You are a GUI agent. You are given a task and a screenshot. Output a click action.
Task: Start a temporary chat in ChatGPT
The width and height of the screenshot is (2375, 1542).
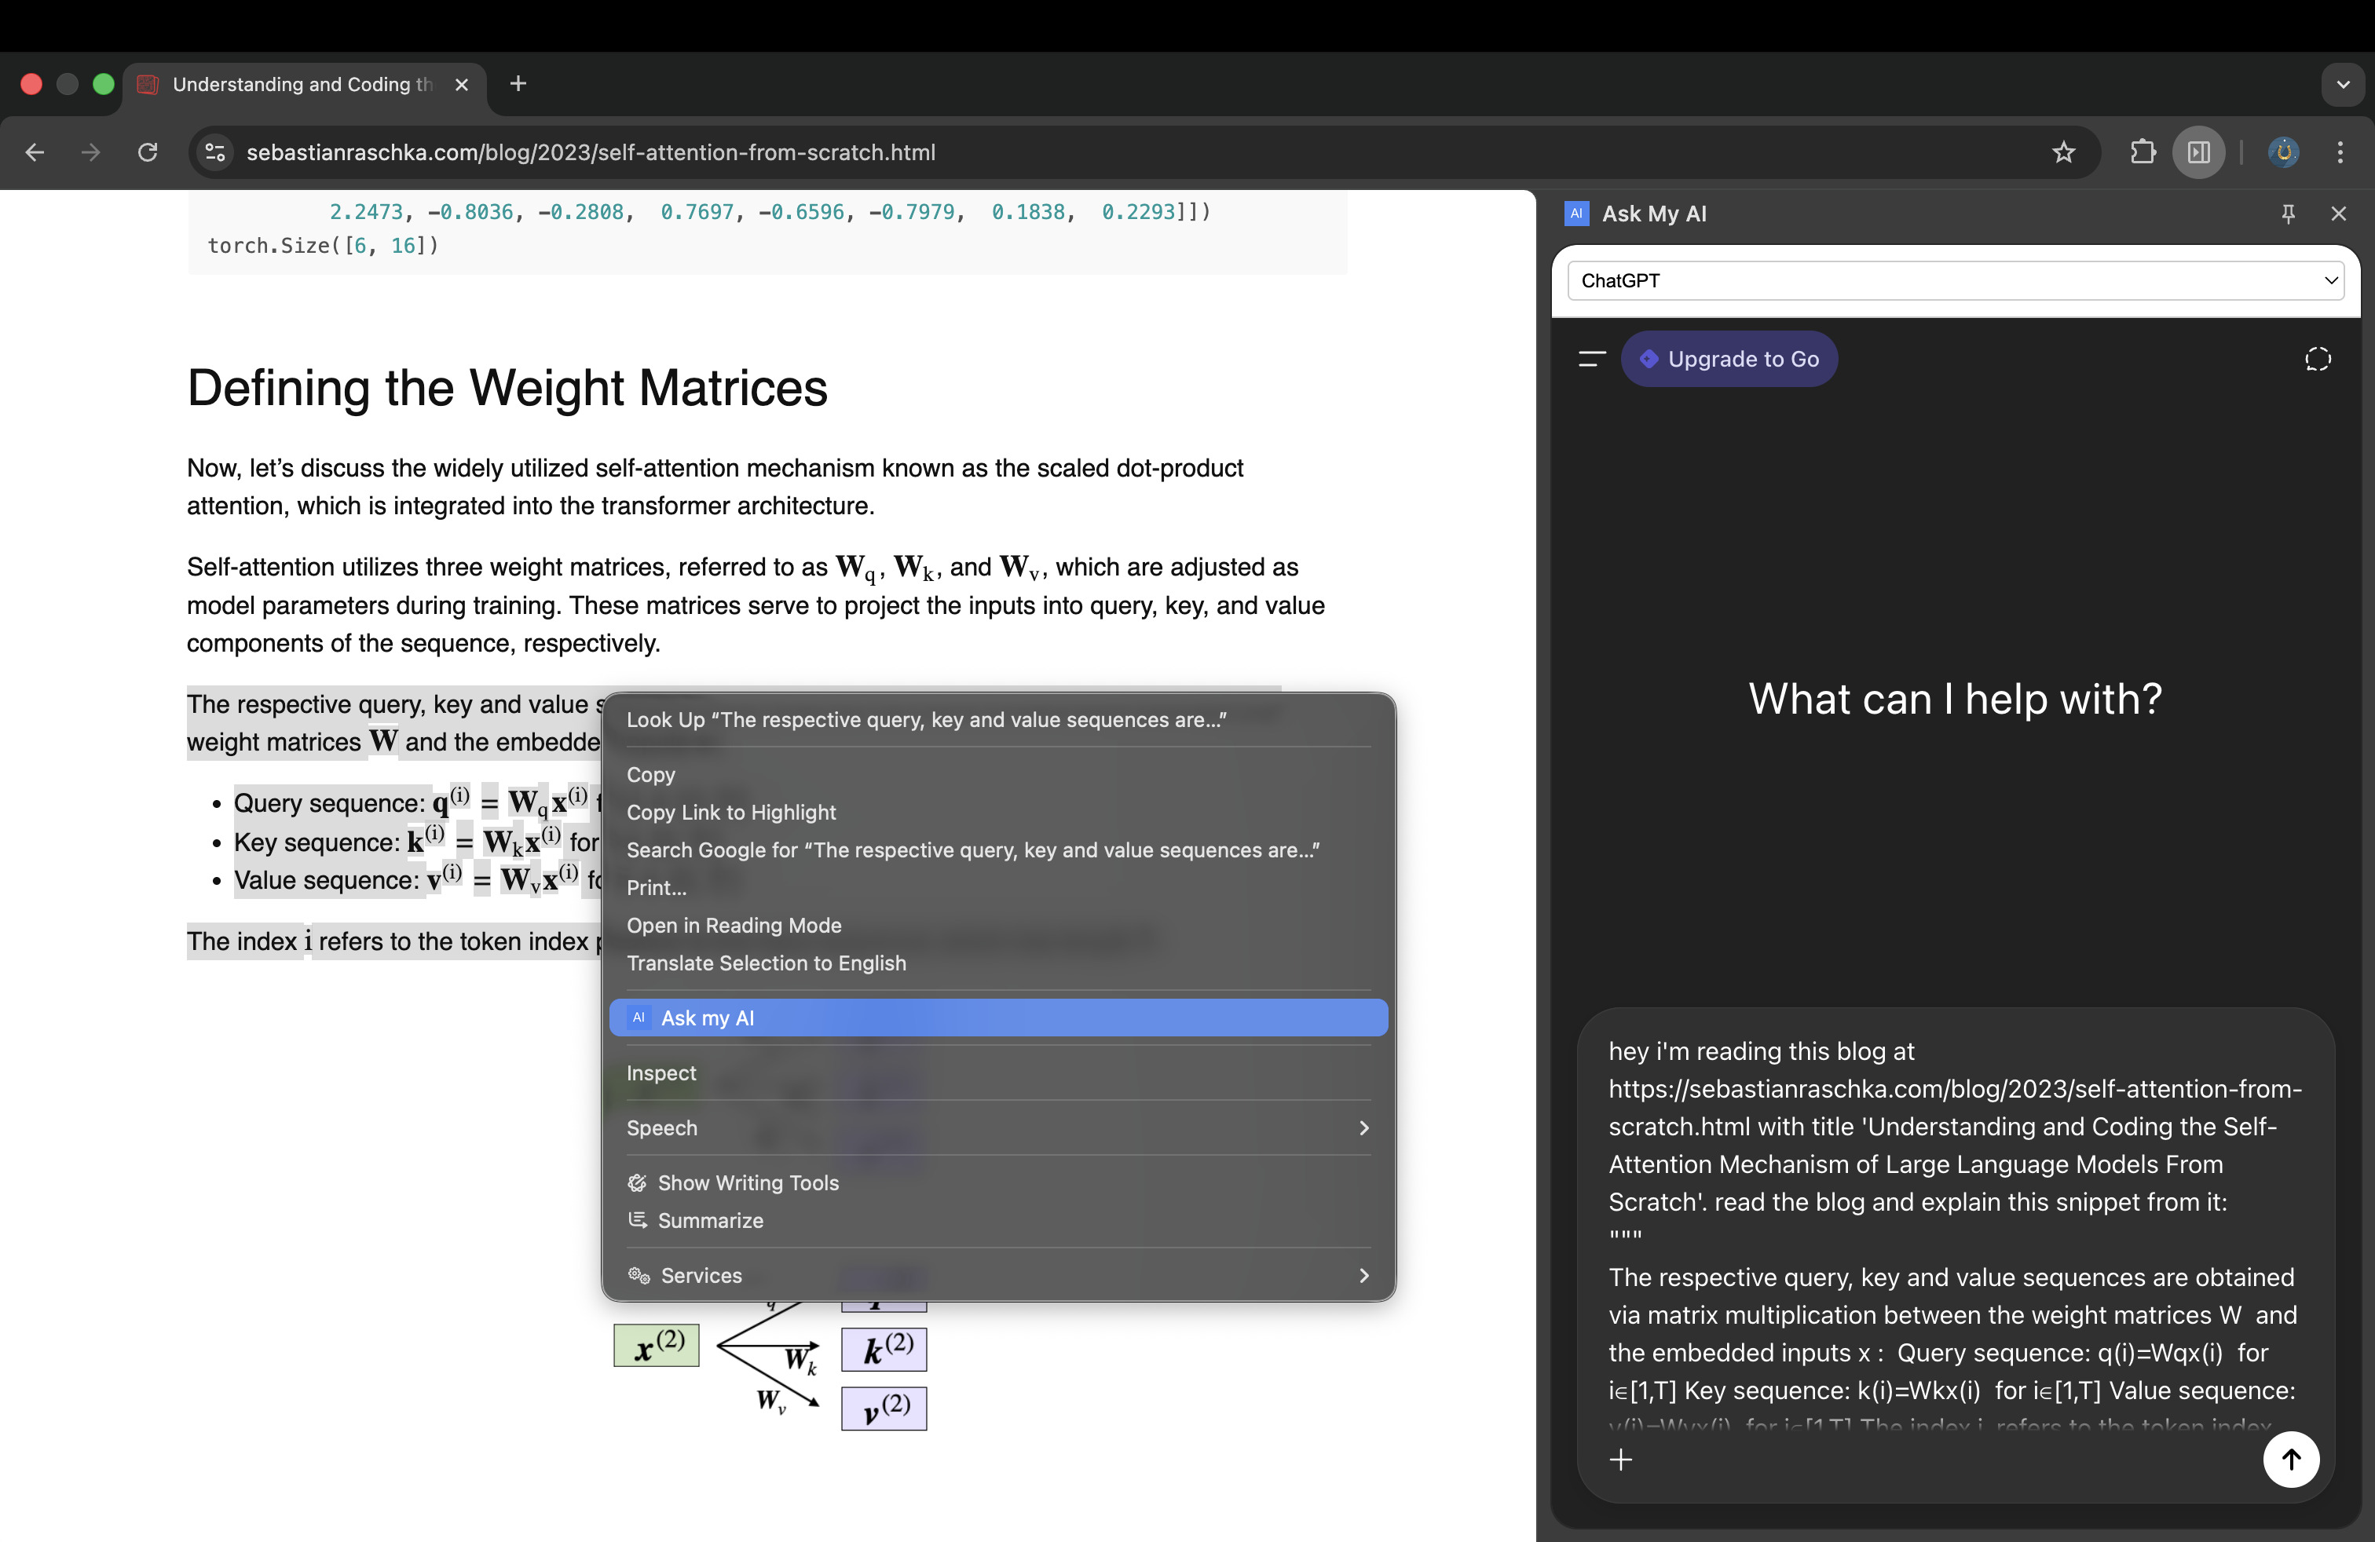click(x=2317, y=359)
